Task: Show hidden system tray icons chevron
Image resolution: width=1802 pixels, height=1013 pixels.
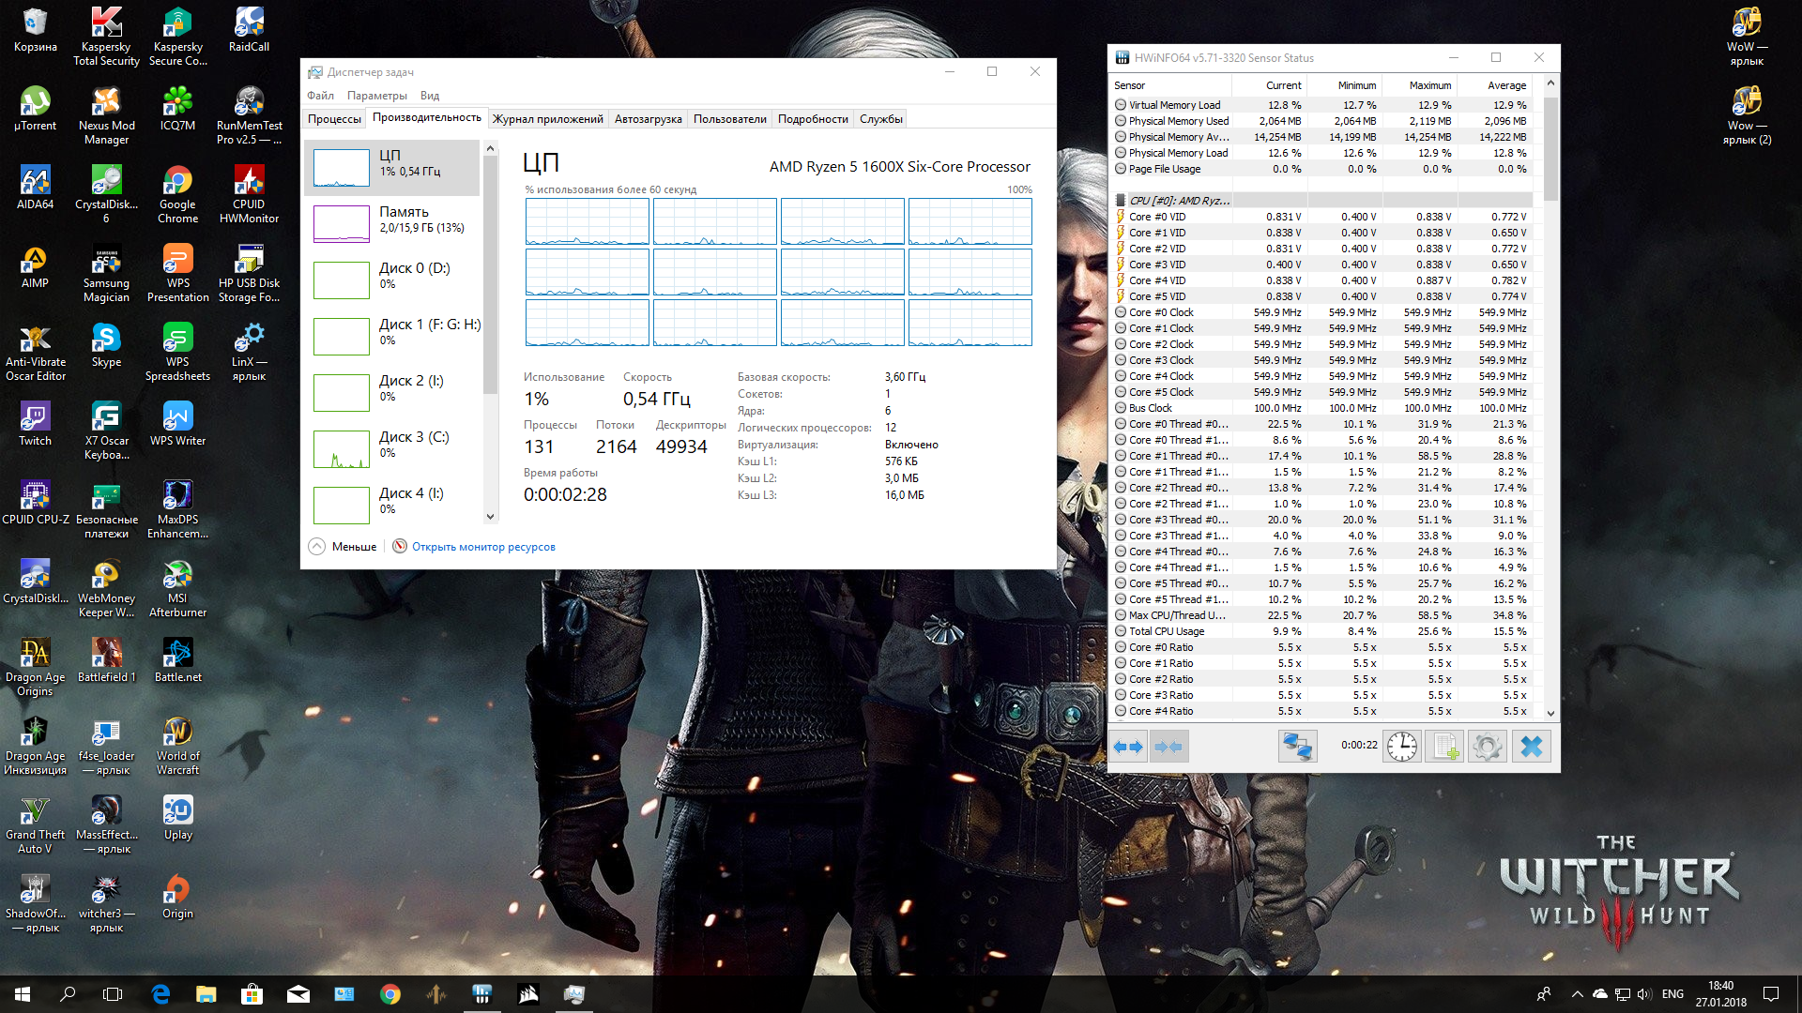Action: [x=1577, y=994]
